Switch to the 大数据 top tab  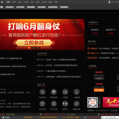(26, 2)
